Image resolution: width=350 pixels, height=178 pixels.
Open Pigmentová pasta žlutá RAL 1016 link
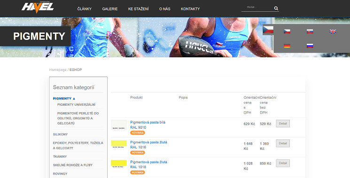pyautogui.click(x=148, y=145)
